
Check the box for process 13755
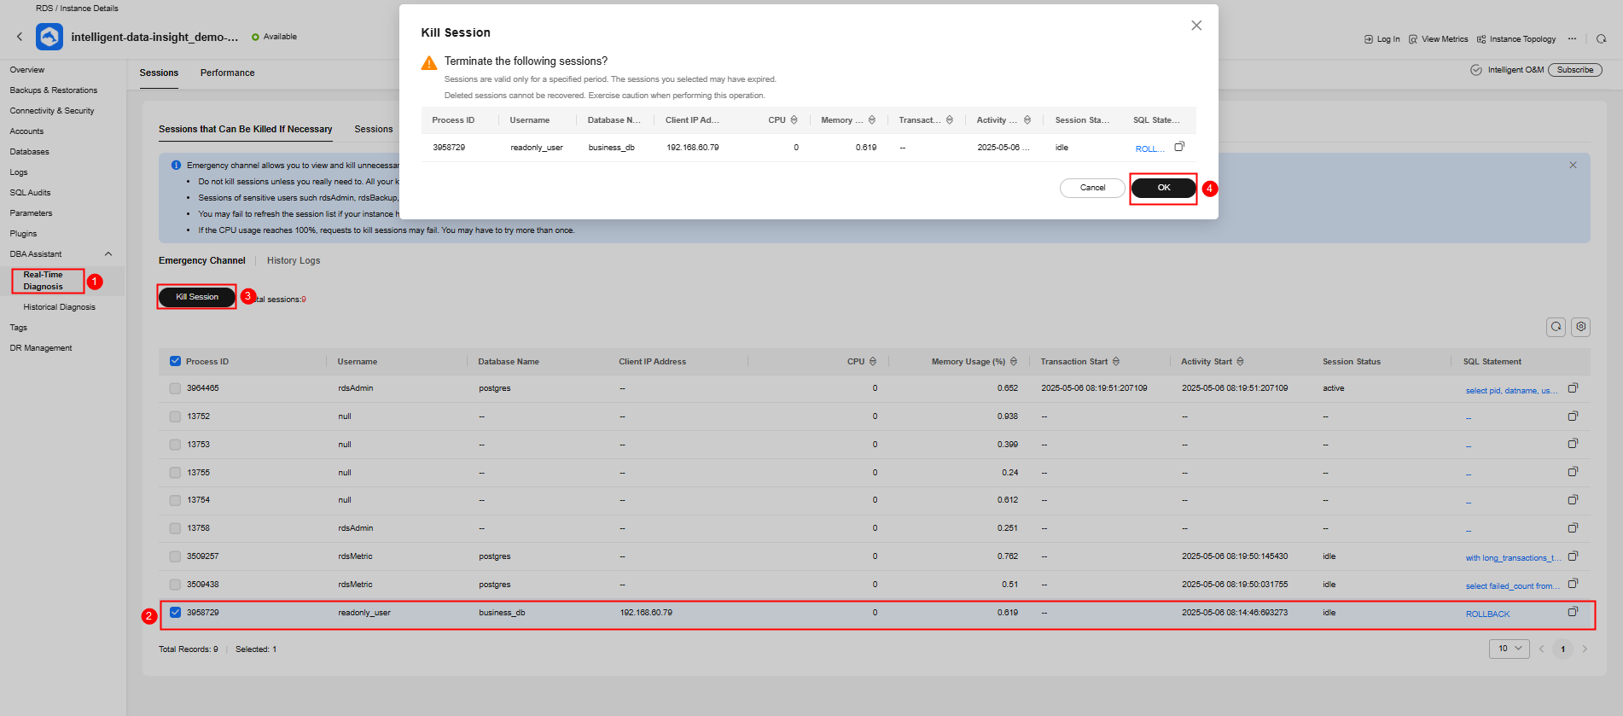[175, 473]
